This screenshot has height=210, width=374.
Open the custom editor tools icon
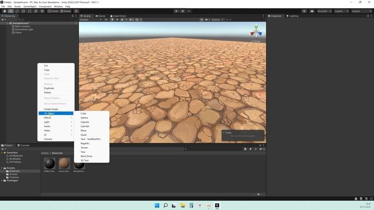[42, 11]
